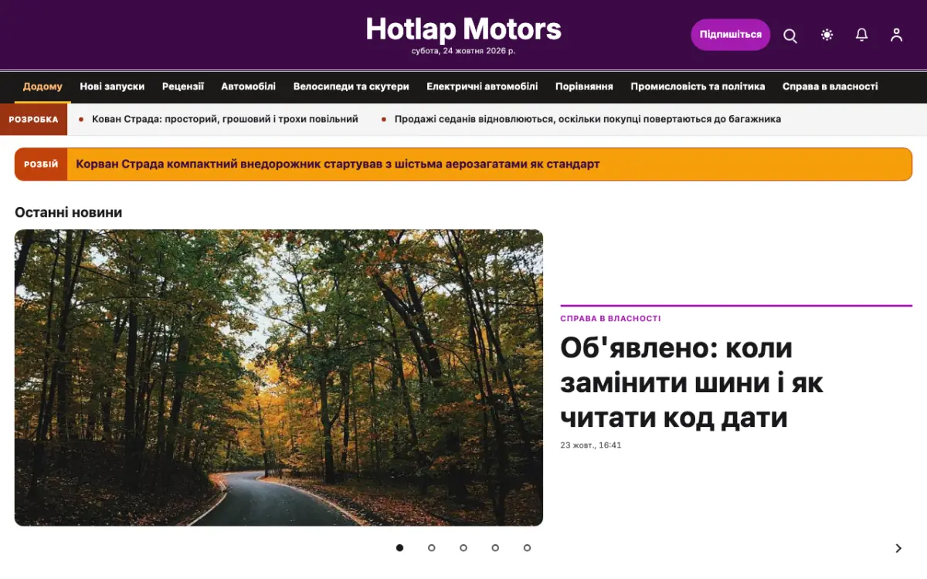The height and width of the screenshot is (579, 927).
Task: Toggle light/dark theme sun icon
Action: (827, 35)
